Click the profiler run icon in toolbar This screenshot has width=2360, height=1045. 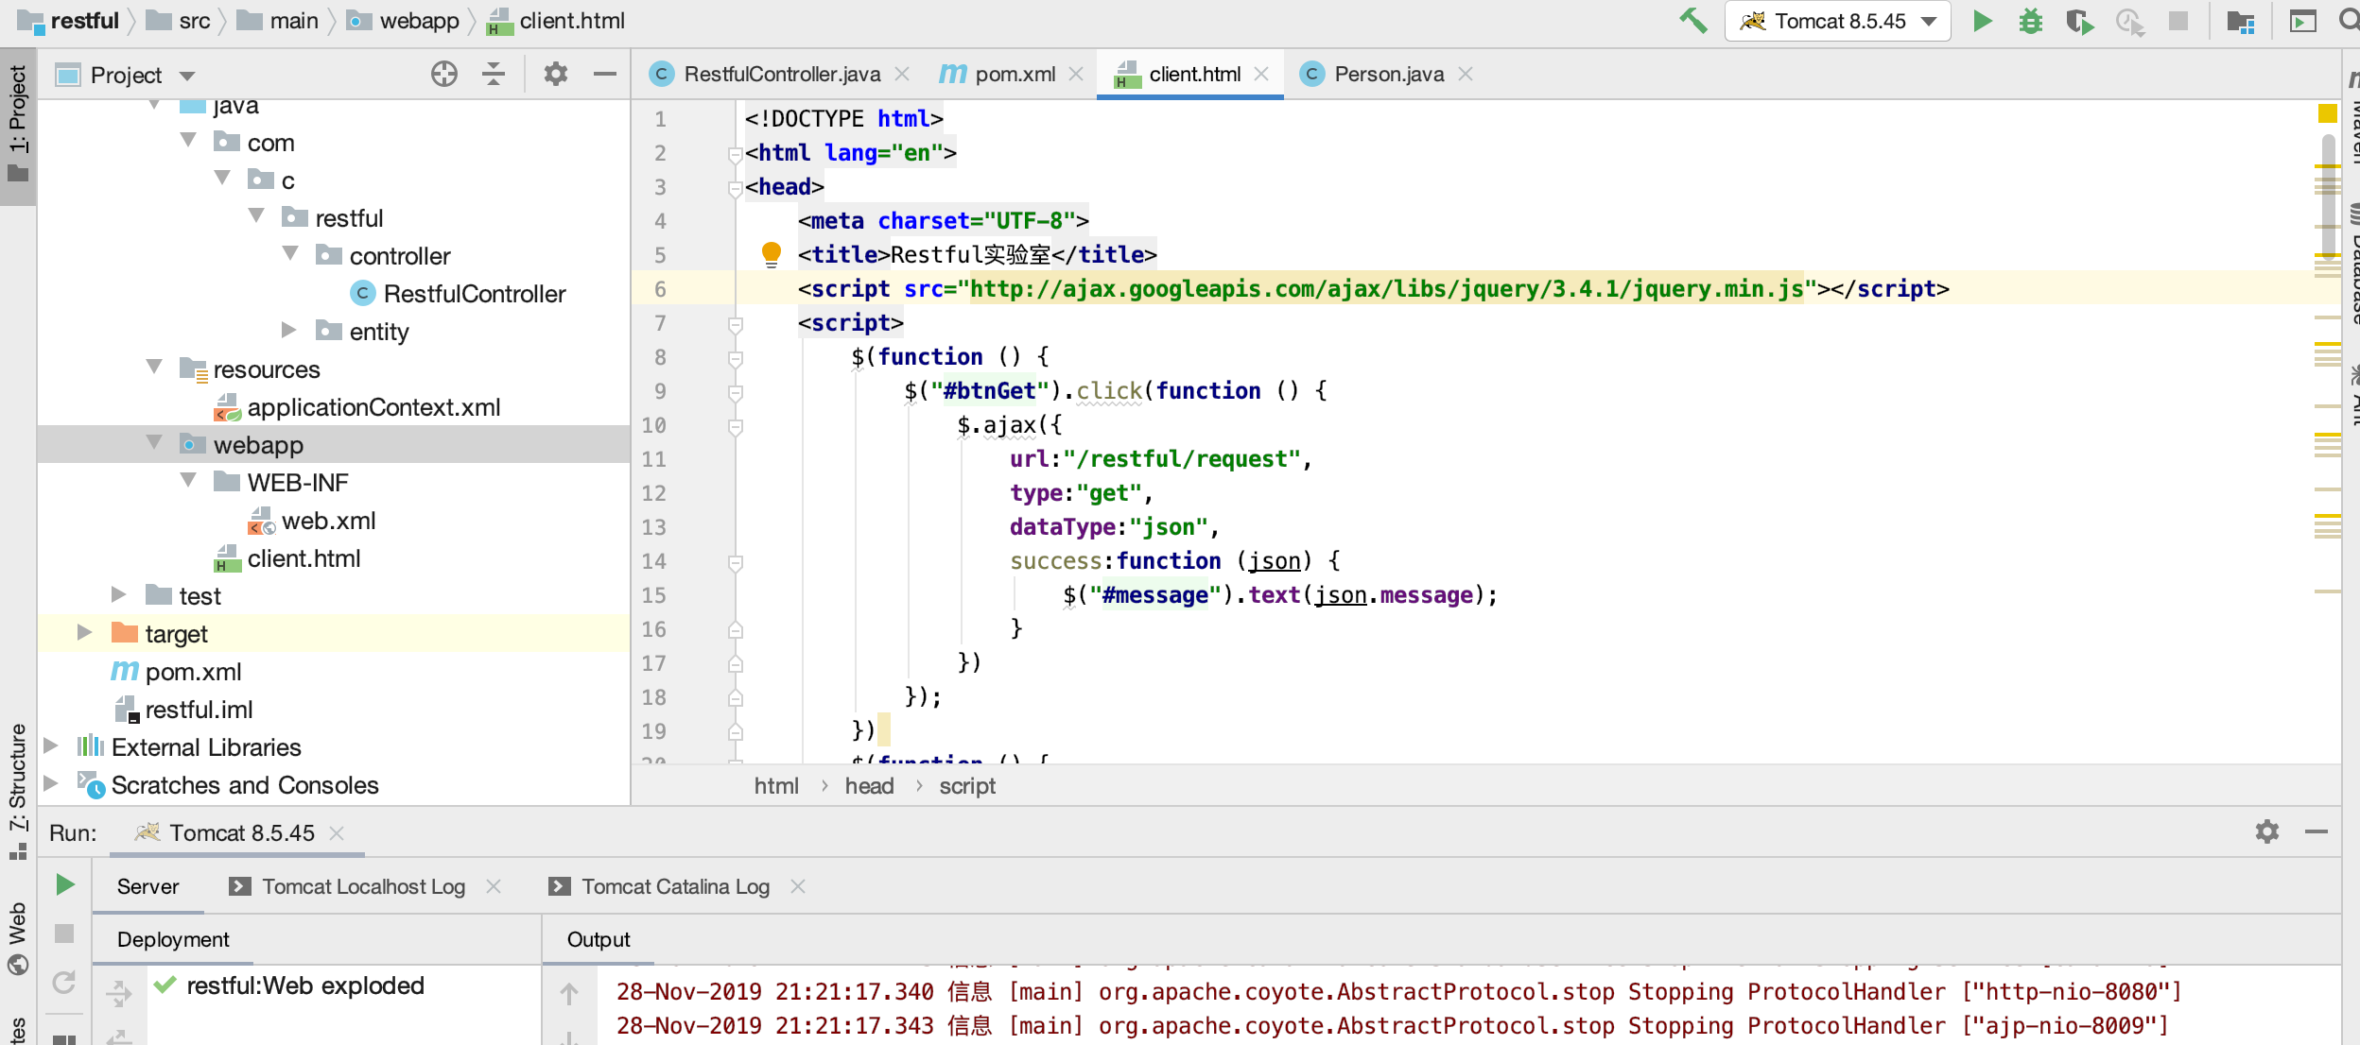2129,21
